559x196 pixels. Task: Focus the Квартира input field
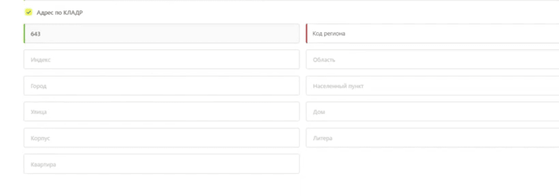(162, 164)
